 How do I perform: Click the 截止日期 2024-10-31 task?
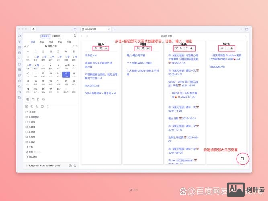coord(182,118)
